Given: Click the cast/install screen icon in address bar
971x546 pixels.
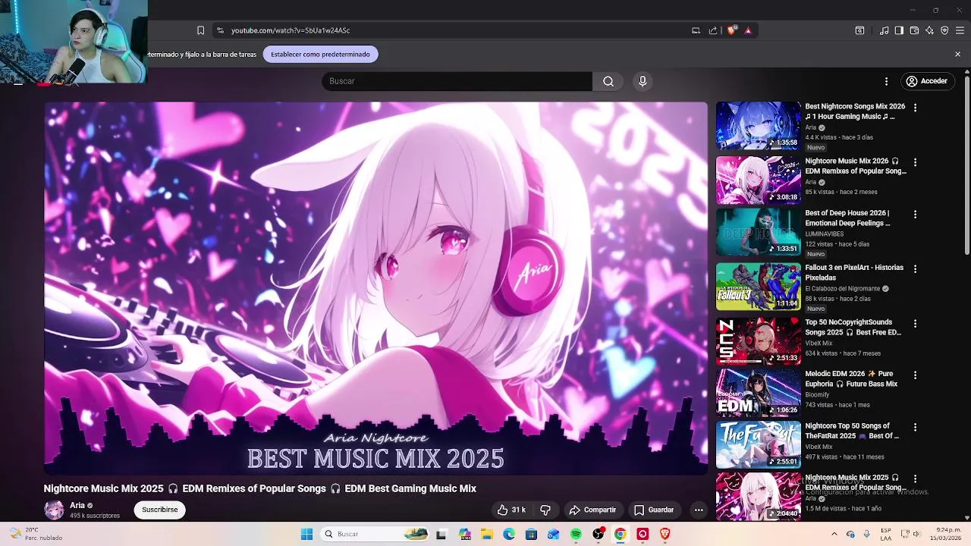Looking at the screenshot, I should (696, 30).
